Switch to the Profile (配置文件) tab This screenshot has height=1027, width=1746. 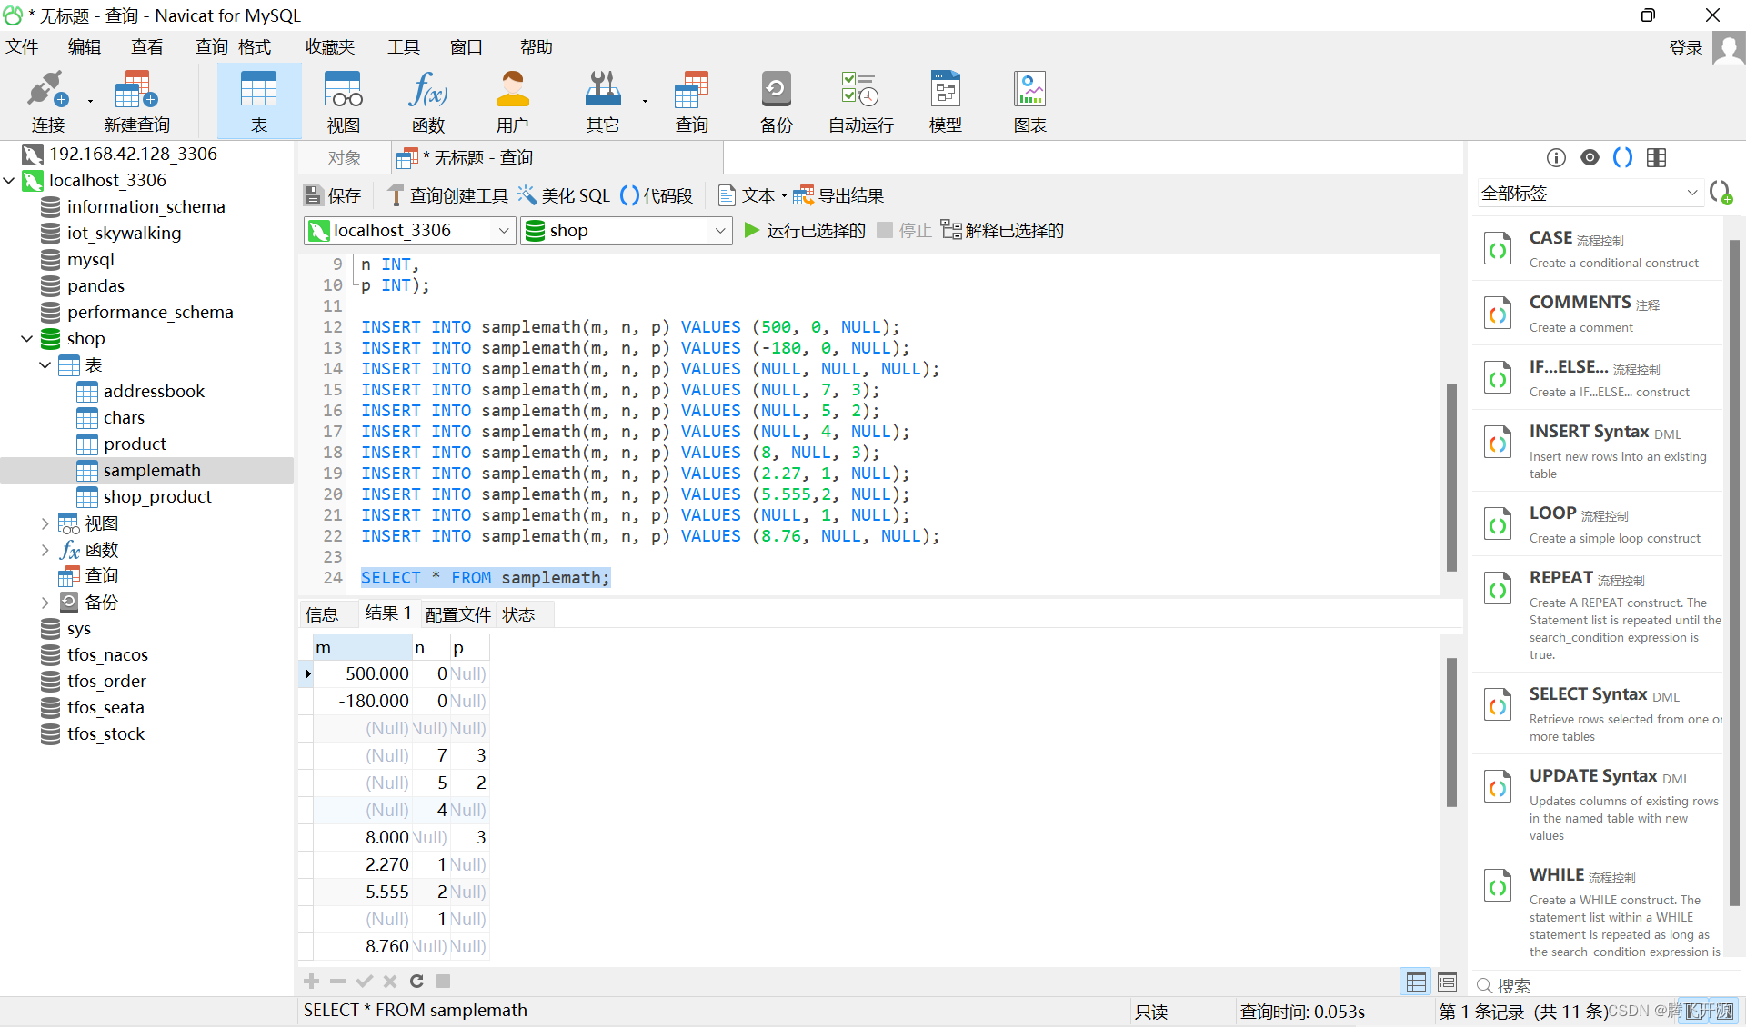click(x=458, y=614)
